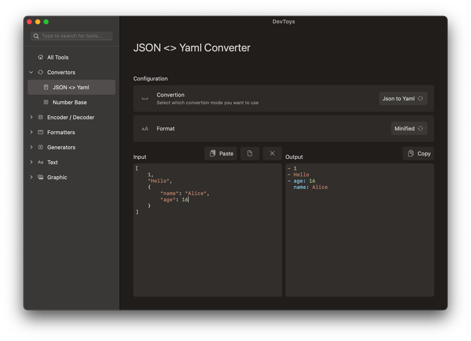Expand the Encoder / Decoder chevron

click(x=31, y=117)
